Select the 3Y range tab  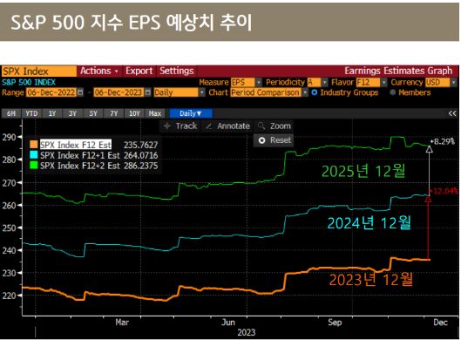pyautogui.click(x=72, y=113)
